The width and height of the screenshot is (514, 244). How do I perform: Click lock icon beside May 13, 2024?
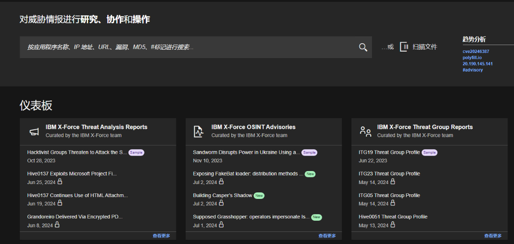pyautogui.click(x=393, y=224)
